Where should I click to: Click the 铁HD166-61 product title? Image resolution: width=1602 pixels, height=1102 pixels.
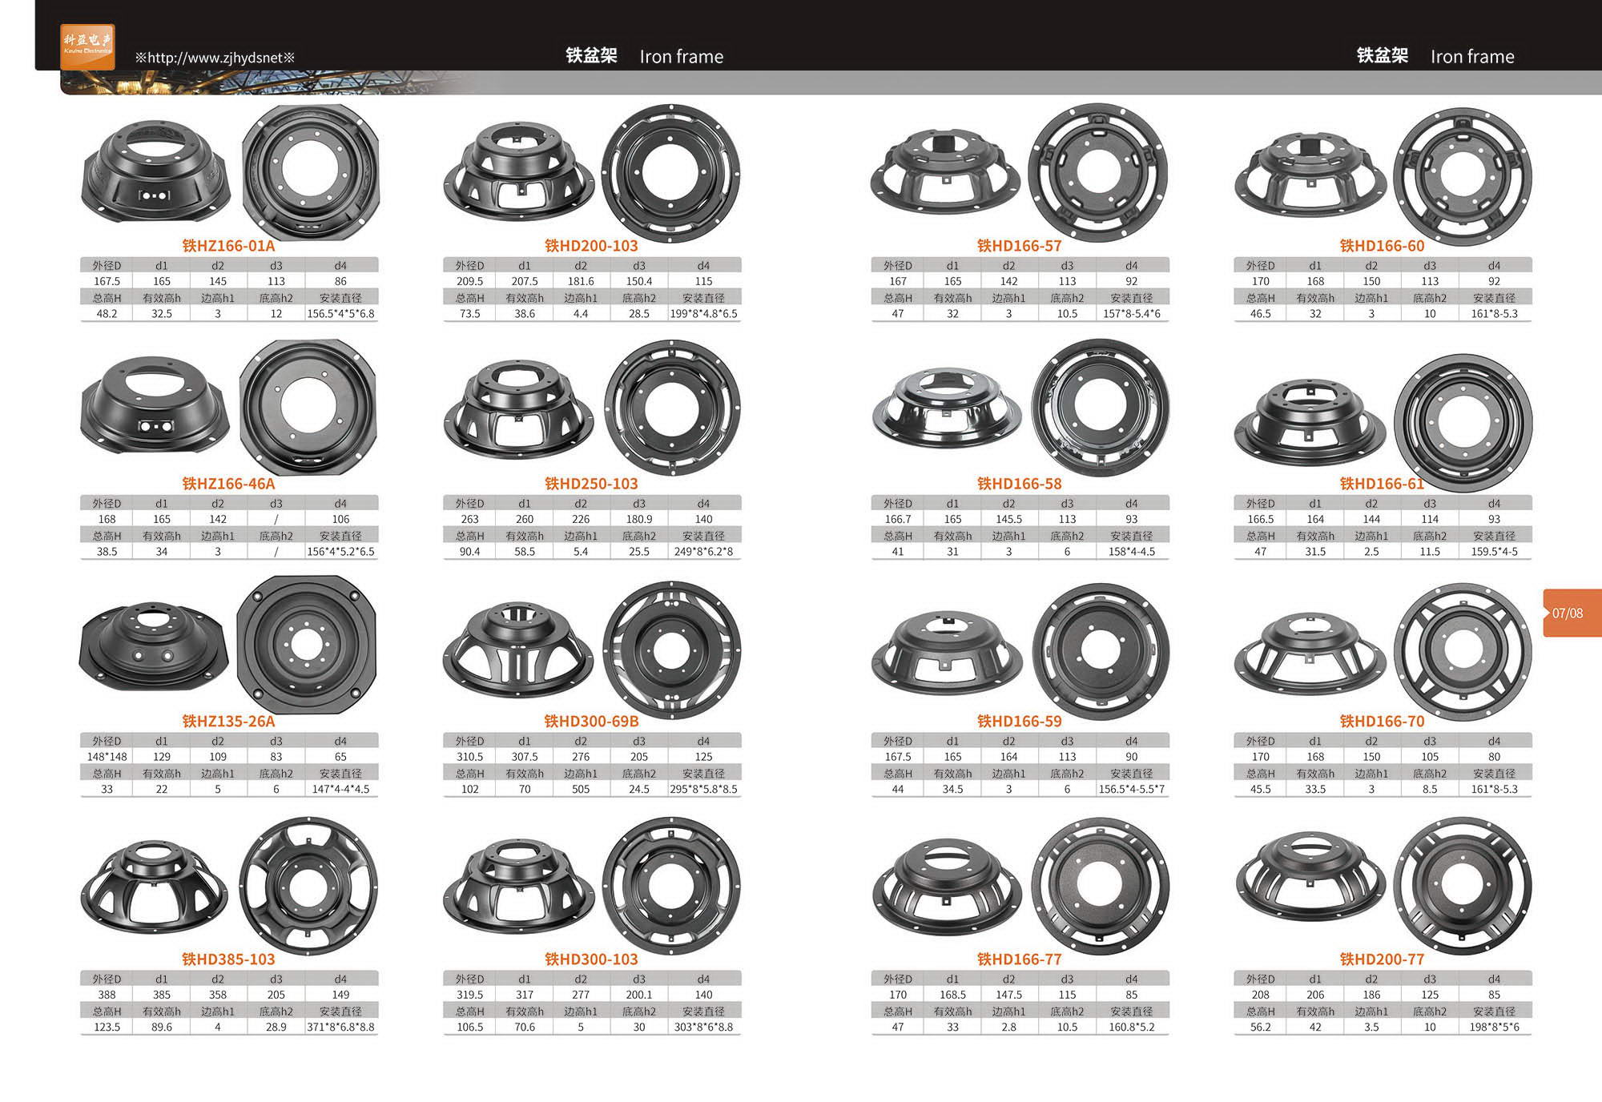[x=1382, y=484]
